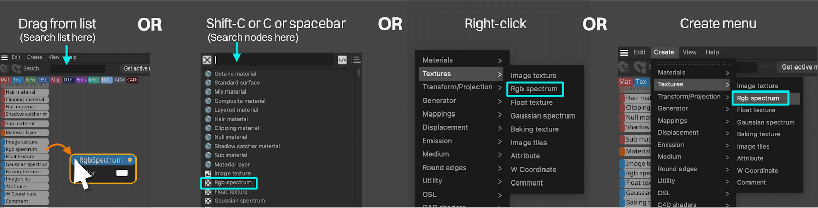The height and width of the screenshot is (208, 818).
Task: Click the Rgb spectrum button in the drag list
Action: (x=21, y=149)
